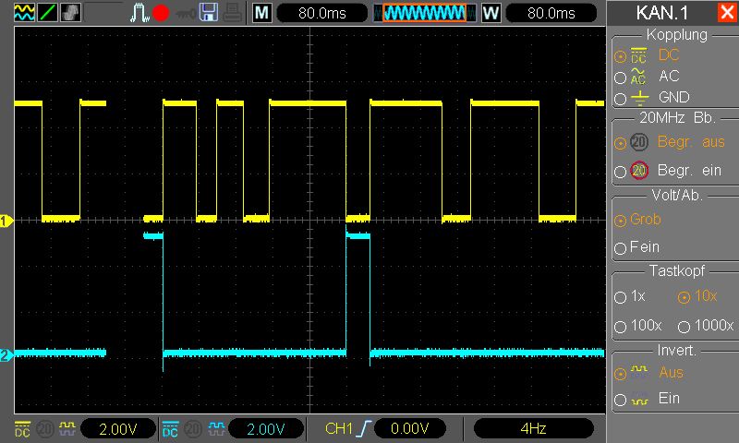Click the waveform display mode icon

(x=24, y=13)
